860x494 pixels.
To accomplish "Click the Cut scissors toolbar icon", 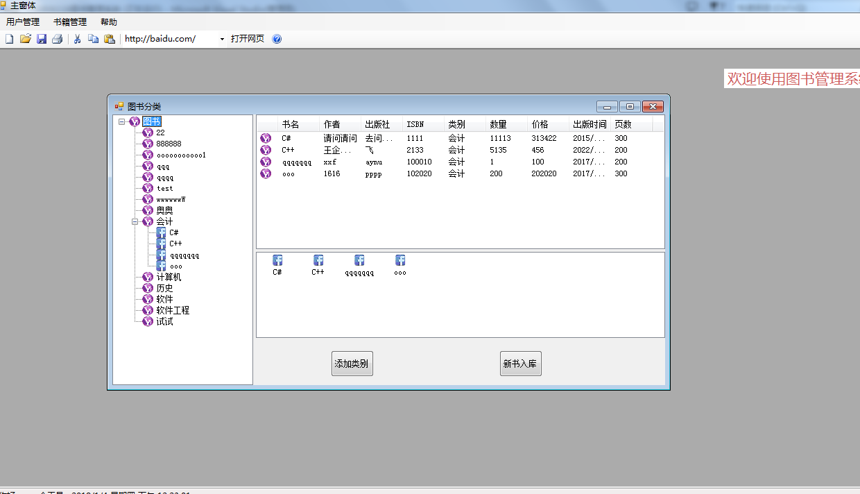I will click(x=78, y=39).
